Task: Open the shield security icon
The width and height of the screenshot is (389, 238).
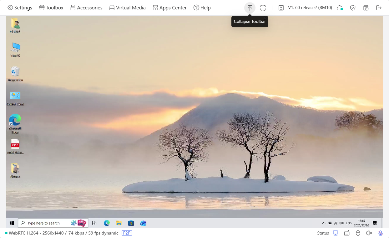Action: [353, 8]
